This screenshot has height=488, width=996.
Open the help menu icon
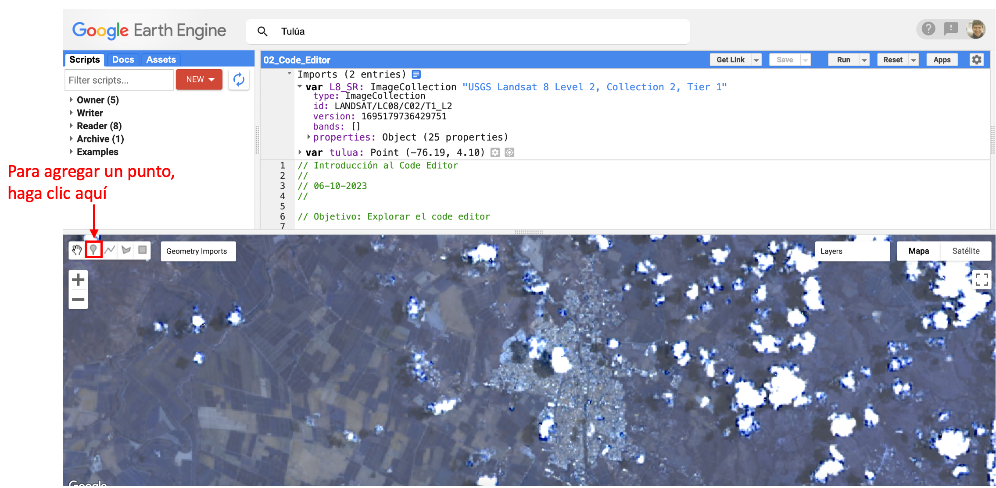pos(928,29)
